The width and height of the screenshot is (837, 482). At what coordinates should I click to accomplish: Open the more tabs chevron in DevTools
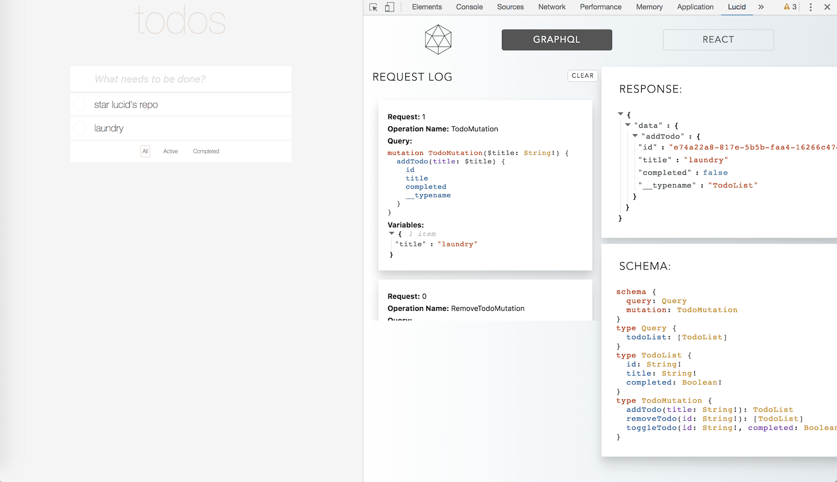coord(761,7)
